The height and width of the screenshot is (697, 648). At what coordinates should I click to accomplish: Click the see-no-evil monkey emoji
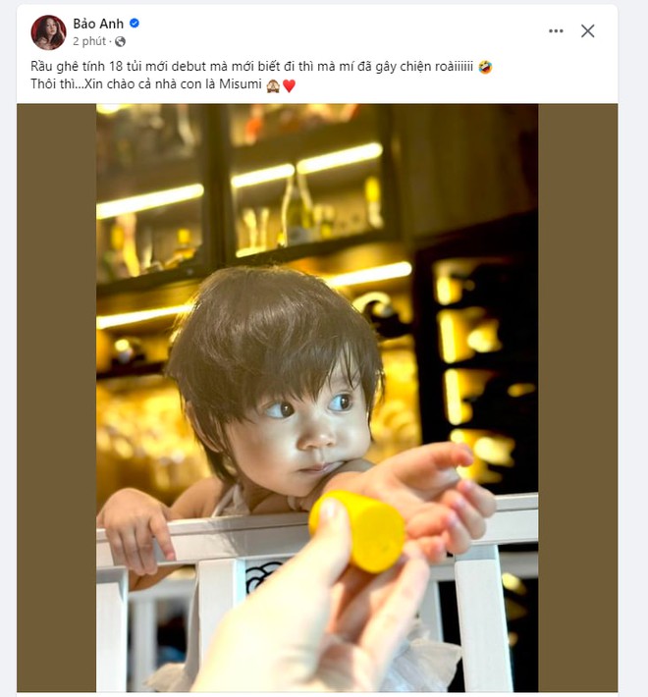[x=272, y=85]
